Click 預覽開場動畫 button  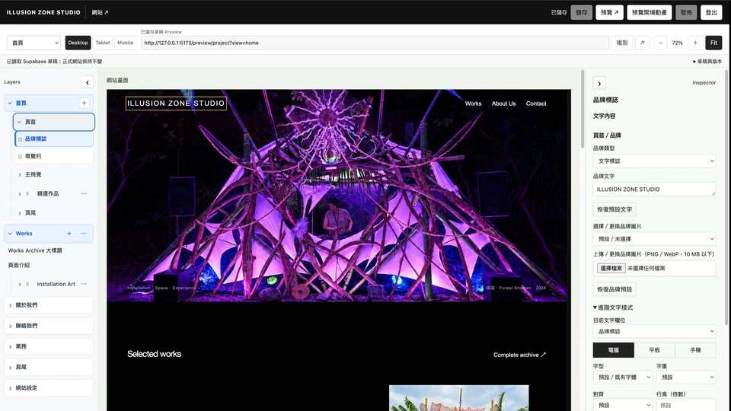point(649,13)
